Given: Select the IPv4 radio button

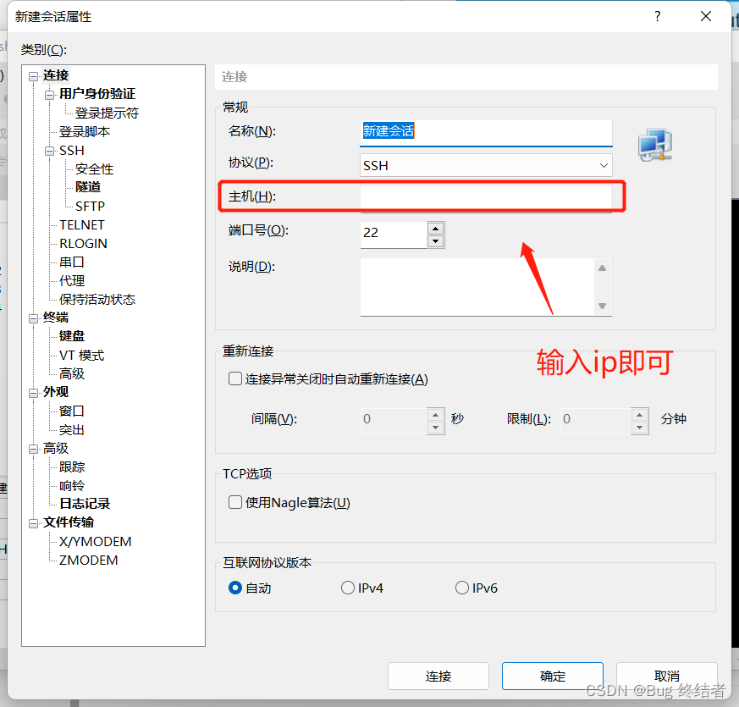Looking at the screenshot, I should [347, 588].
